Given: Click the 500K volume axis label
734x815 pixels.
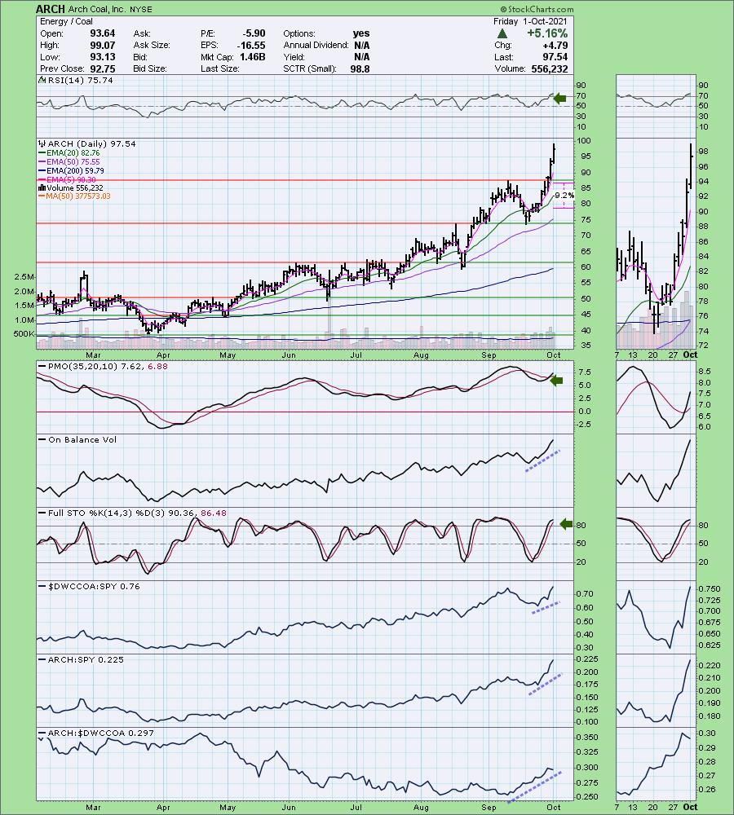Looking at the screenshot, I should (x=24, y=333).
